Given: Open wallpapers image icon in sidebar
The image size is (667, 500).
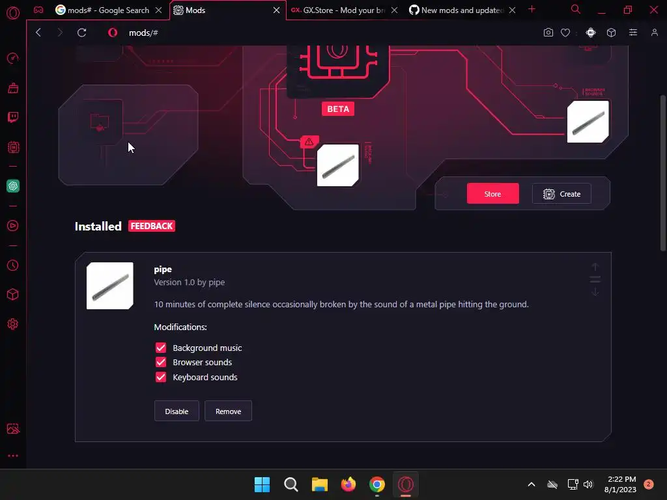Looking at the screenshot, I should [13, 428].
